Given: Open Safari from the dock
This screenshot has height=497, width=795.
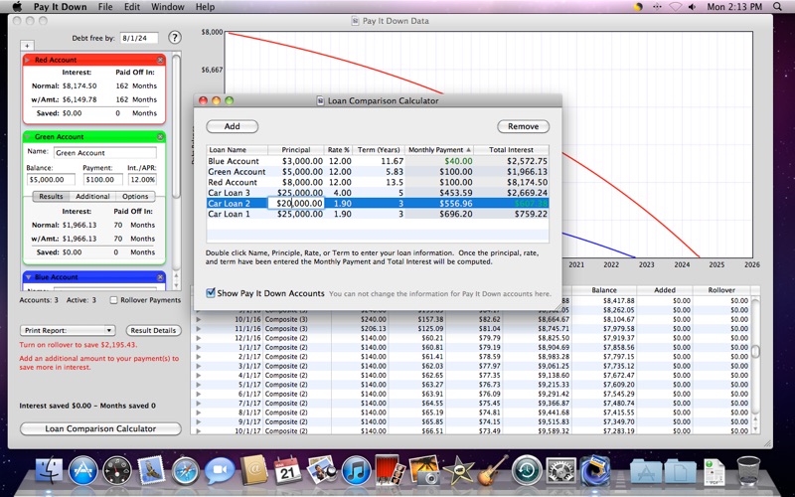Looking at the screenshot, I should tap(186, 470).
